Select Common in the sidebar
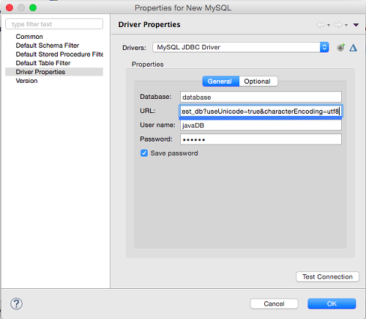This screenshot has height=319, width=366. 29,37
